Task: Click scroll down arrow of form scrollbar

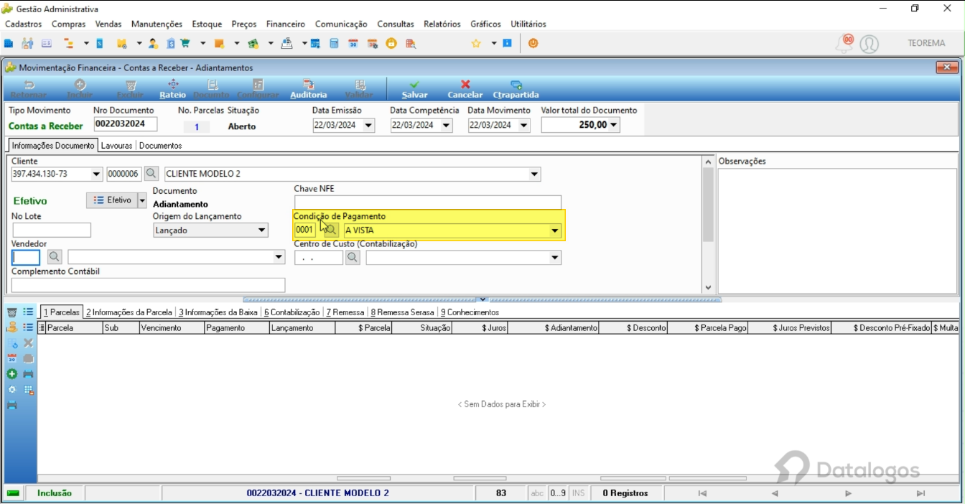Action: click(708, 287)
